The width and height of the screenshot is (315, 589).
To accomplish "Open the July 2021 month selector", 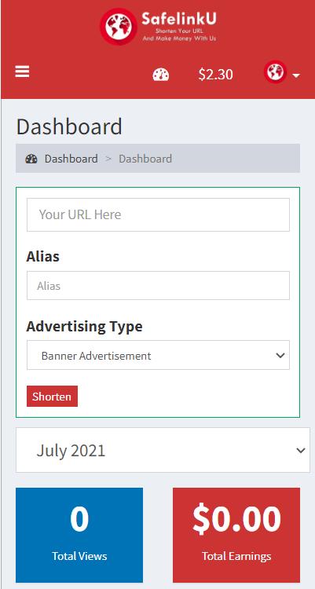I will click(163, 450).
